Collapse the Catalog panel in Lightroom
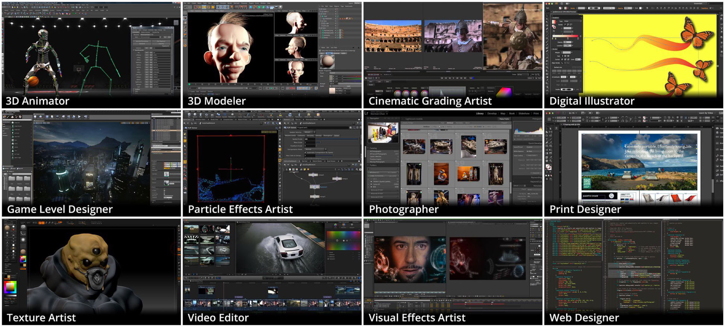Viewport: 725px width, 327px height. click(x=368, y=148)
